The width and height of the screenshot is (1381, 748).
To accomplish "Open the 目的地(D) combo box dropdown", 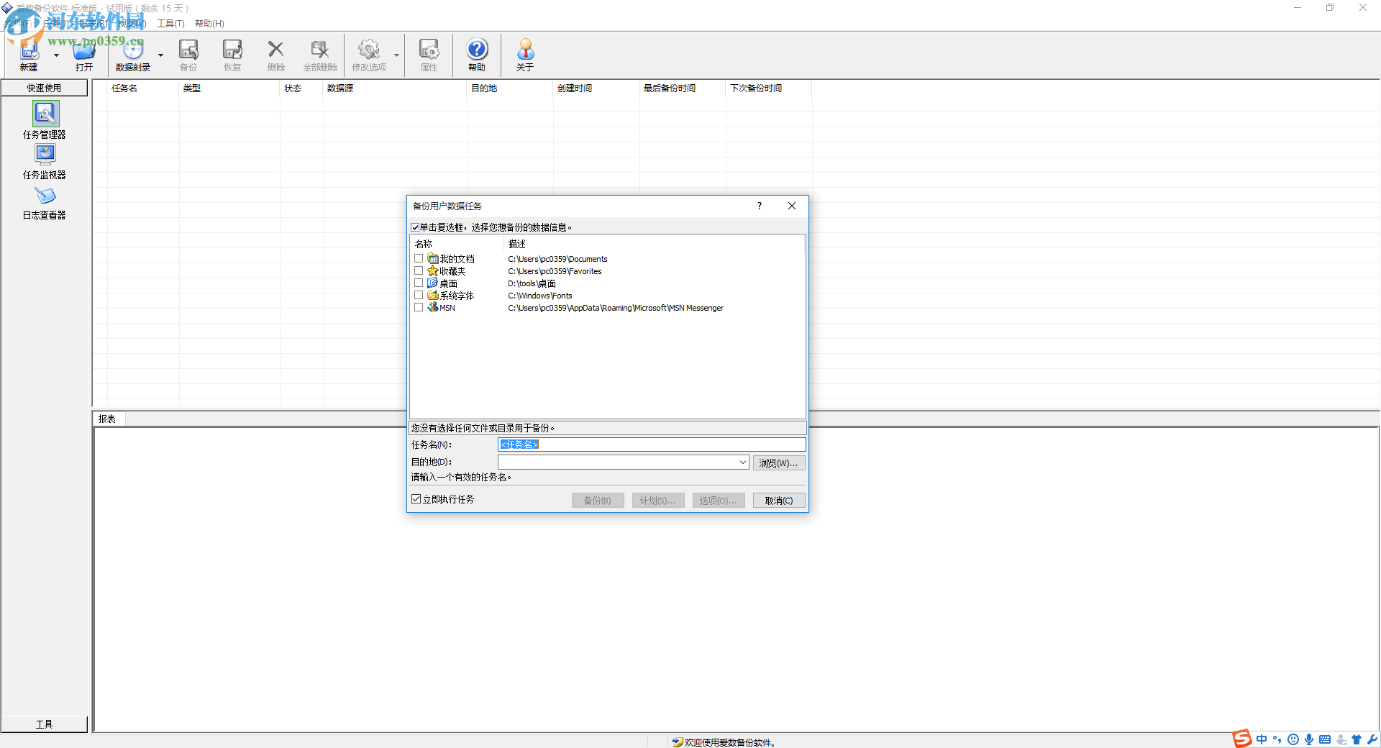I will (742, 462).
